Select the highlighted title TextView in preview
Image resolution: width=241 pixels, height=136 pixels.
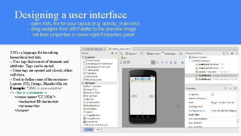(x=143, y=79)
